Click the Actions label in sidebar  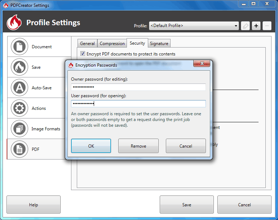click(39, 108)
